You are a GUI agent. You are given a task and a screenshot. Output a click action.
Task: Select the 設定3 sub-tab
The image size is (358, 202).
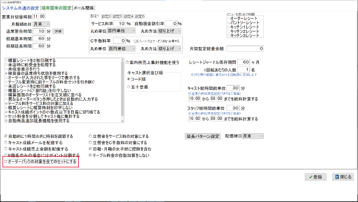(117, 17)
